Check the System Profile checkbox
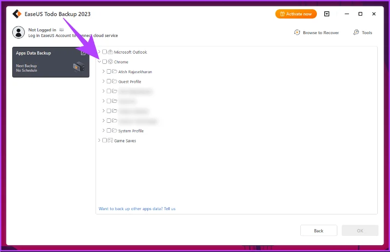 [x=109, y=131]
